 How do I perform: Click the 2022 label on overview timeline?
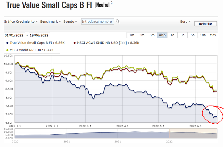169,141
